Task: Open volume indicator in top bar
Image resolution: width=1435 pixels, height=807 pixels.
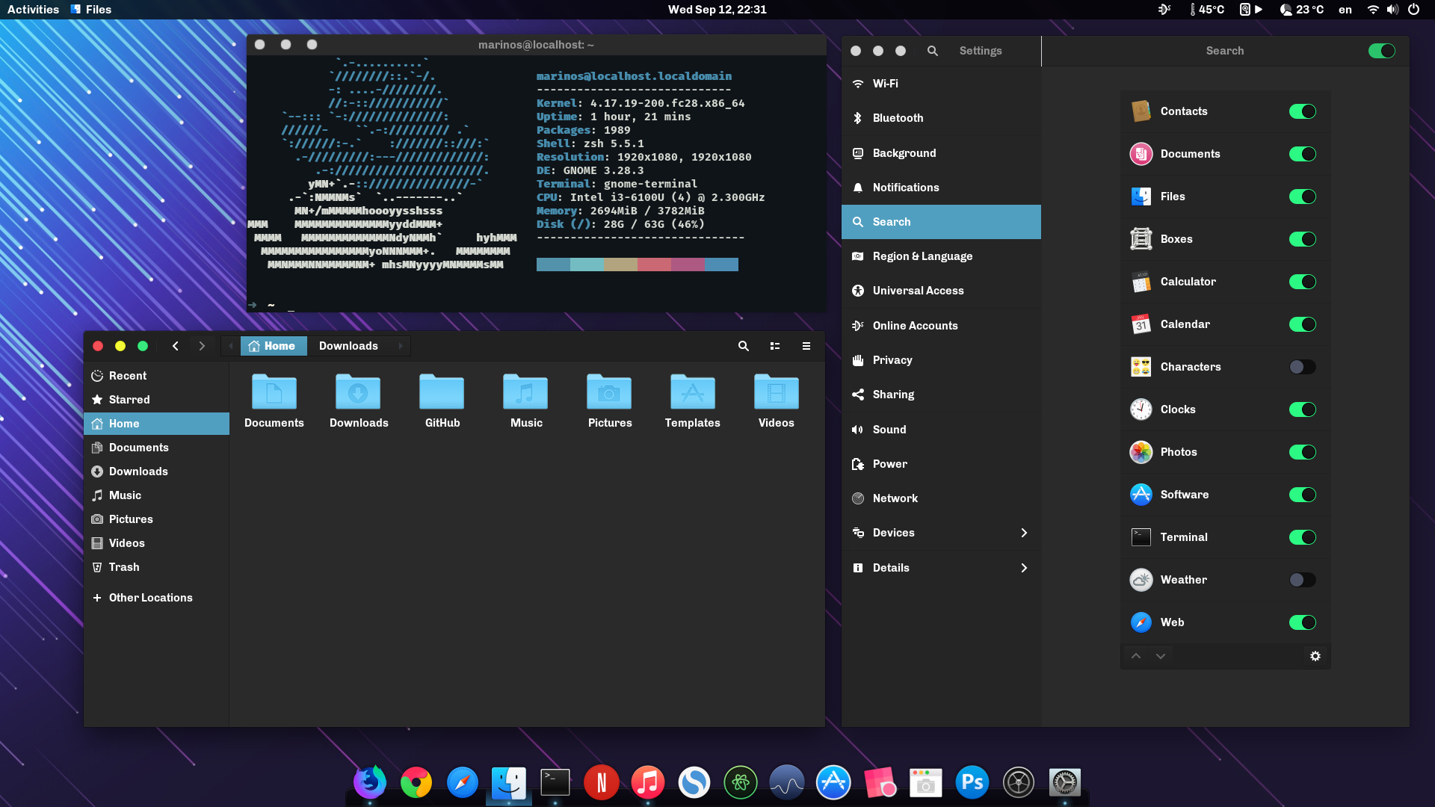Action: 1393,10
